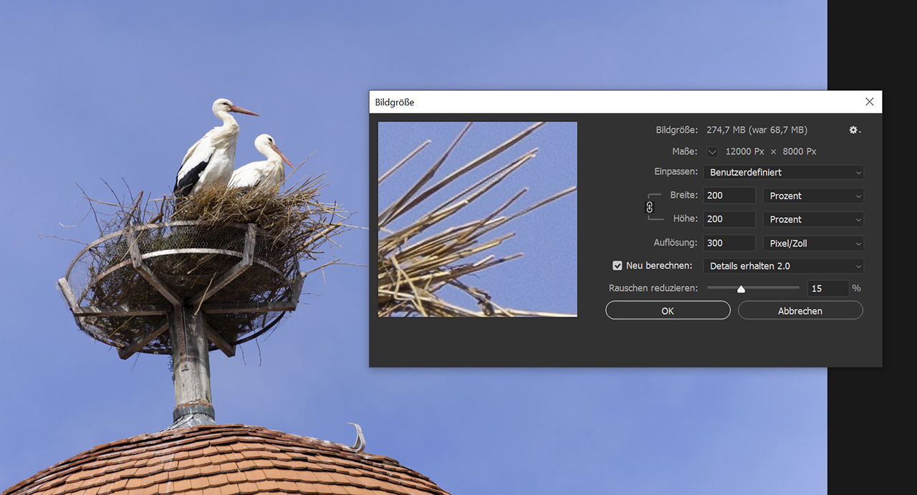
Task: Click the Rauschen reduzieren slider handle
Action: pos(741,289)
